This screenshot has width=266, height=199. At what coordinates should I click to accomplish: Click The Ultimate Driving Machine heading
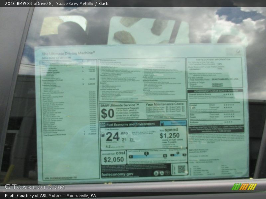click(x=68, y=53)
